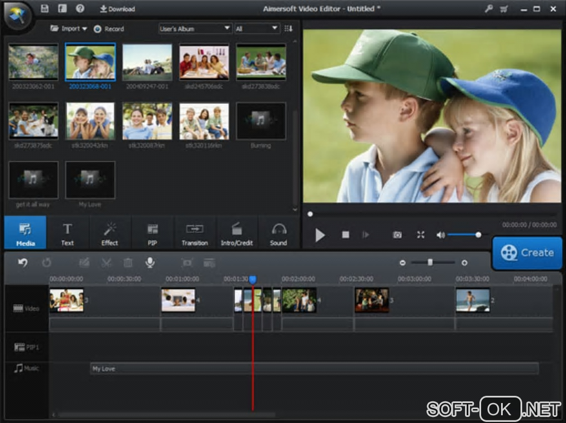Screen dimensions: 566x423
Task: Click the sort media icon
Action: (x=288, y=28)
